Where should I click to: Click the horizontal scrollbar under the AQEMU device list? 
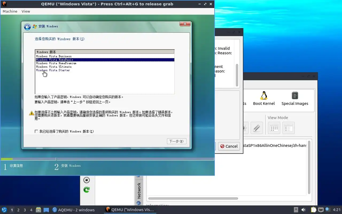coord(193,198)
